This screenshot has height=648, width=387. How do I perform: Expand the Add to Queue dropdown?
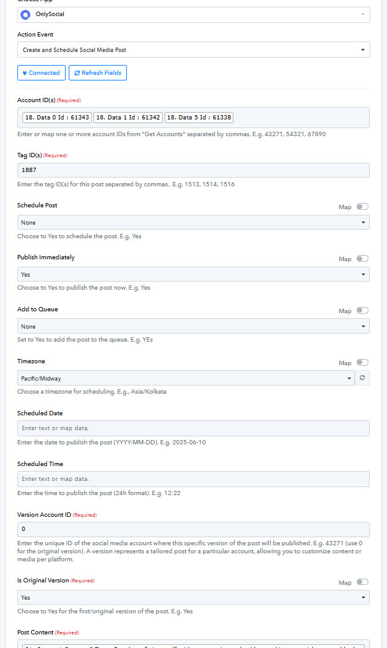coord(193,326)
